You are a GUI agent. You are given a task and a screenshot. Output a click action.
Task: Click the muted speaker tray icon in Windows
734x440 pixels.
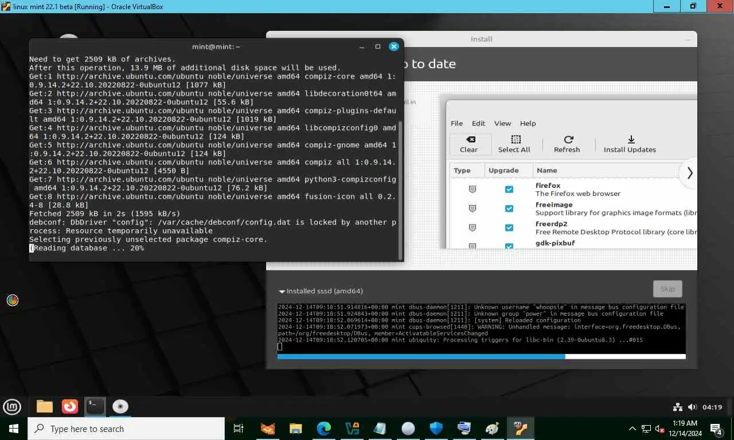(660, 429)
